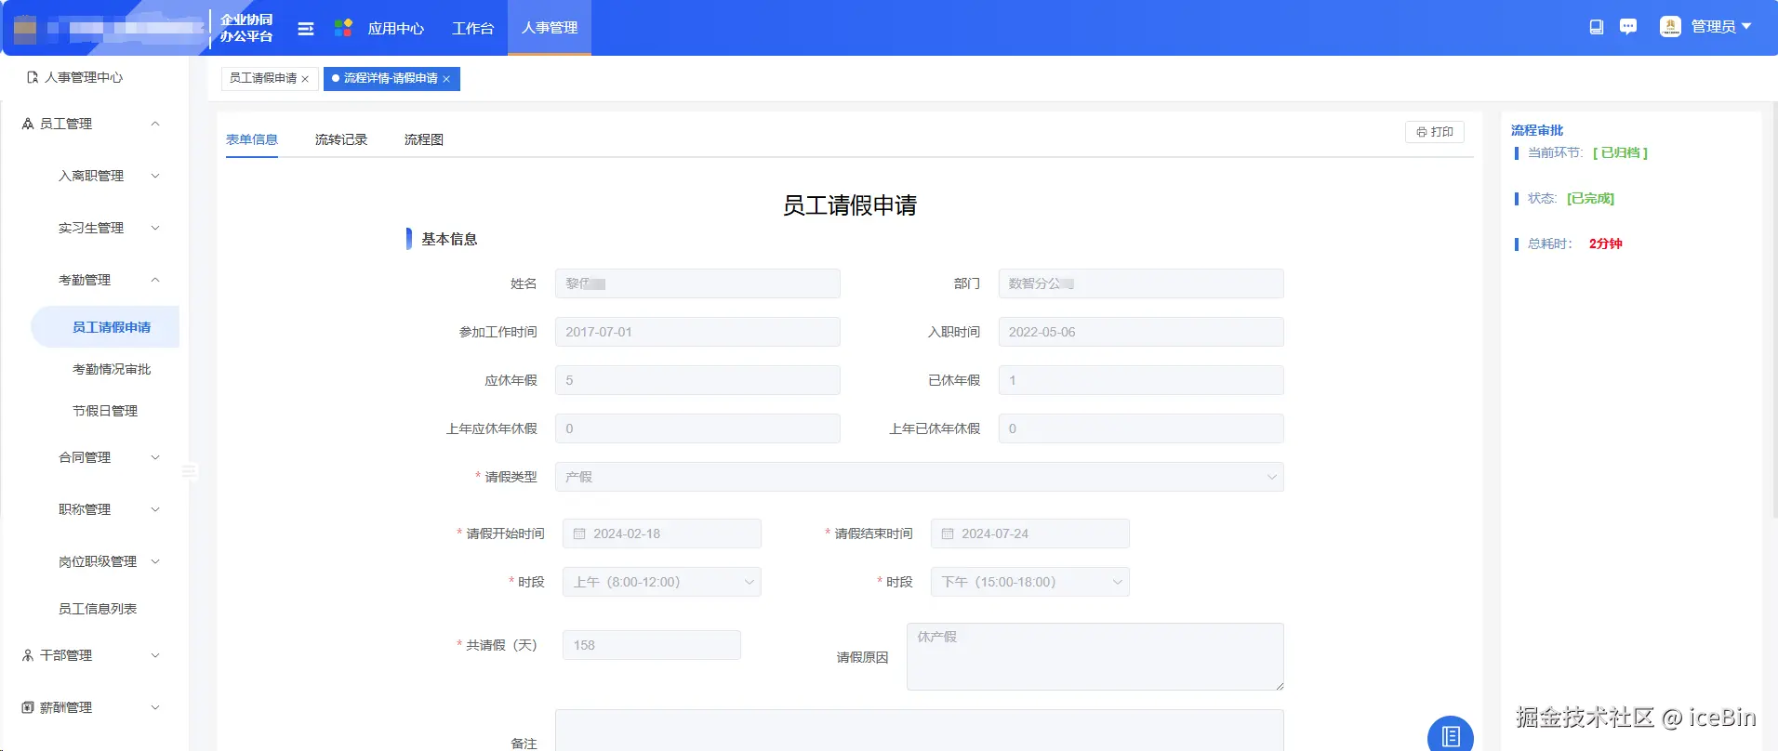The width and height of the screenshot is (1778, 751).
Task: Close the 员工请假申请 tab
Action: 305,79
